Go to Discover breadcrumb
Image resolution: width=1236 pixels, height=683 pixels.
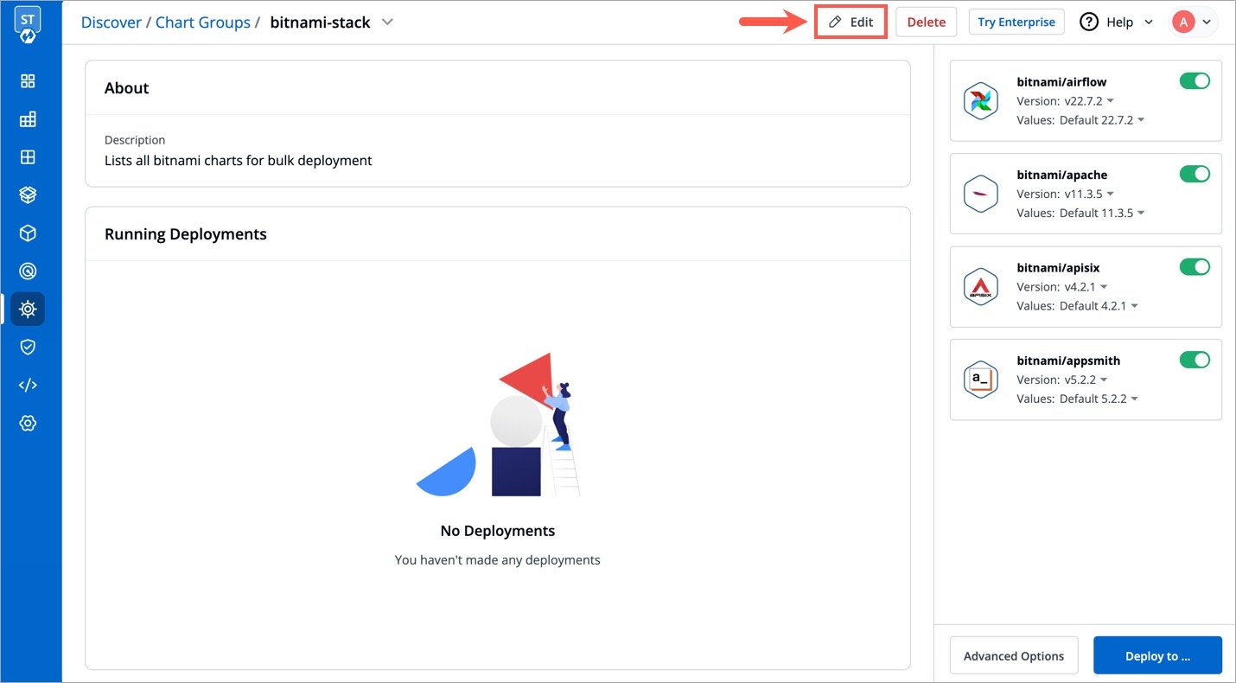111,22
